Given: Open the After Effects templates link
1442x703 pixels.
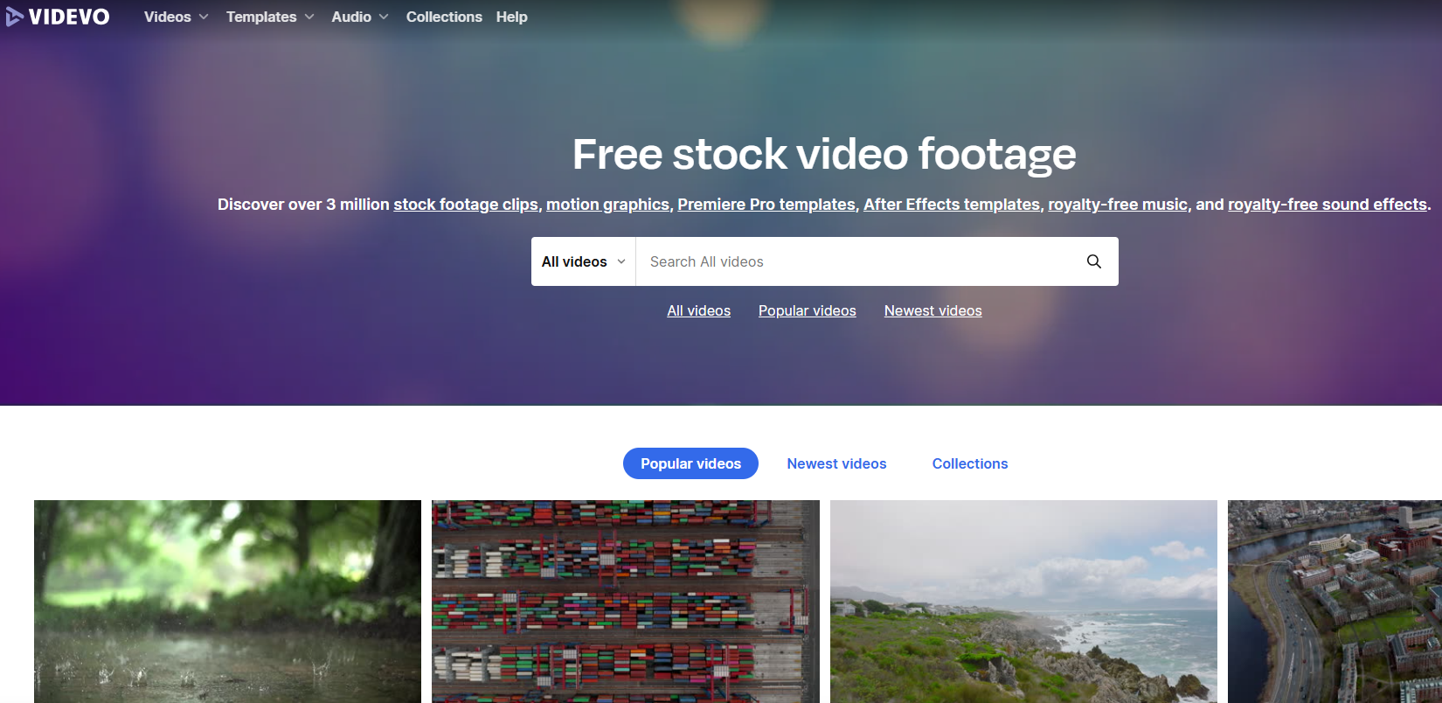Looking at the screenshot, I should coord(952,205).
